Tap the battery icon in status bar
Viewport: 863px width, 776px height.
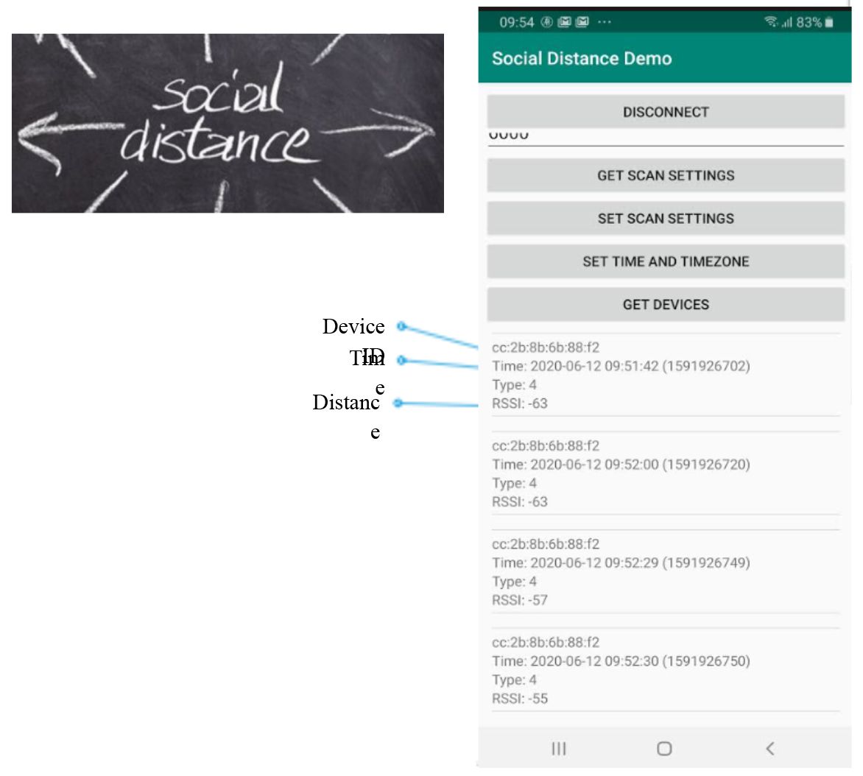829,22
